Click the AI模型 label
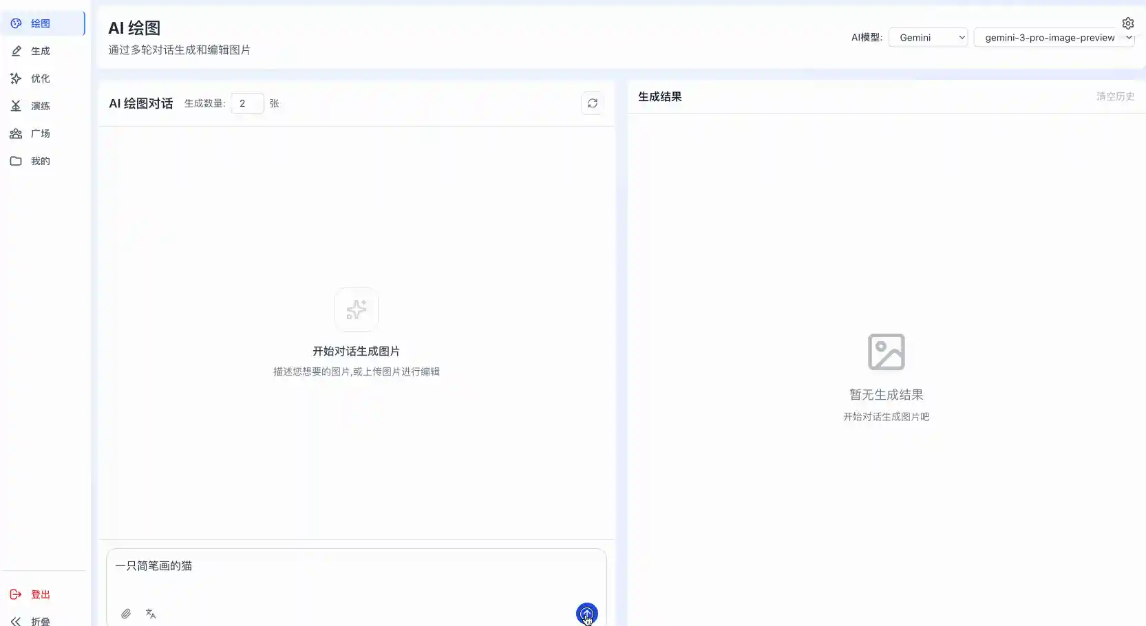This screenshot has height=626, width=1146. click(867, 37)
